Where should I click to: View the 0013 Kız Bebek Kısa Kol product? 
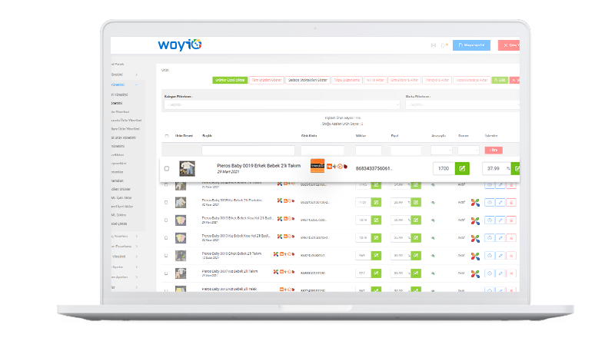pos(490,238)
